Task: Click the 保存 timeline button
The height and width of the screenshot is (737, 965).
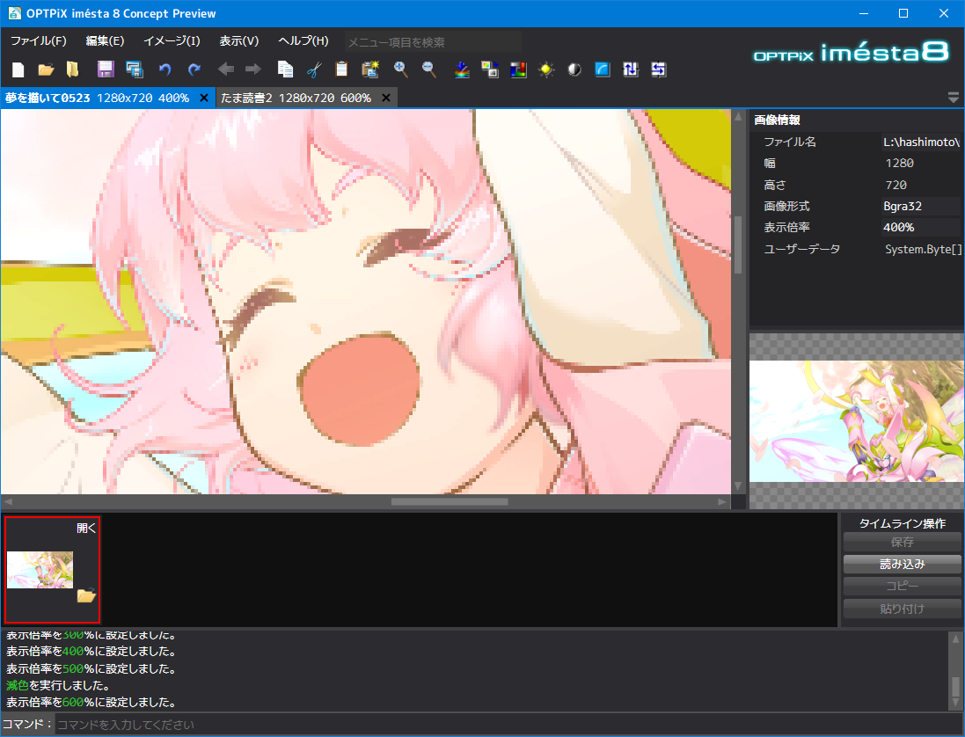Action: tap(903, 542)
